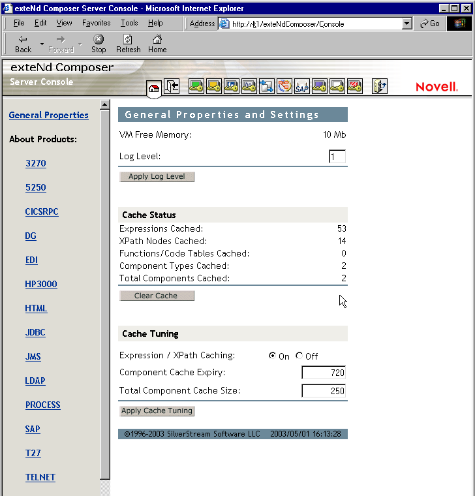Open the DG product link
The image size is (475, 496).
coord(31,236)
